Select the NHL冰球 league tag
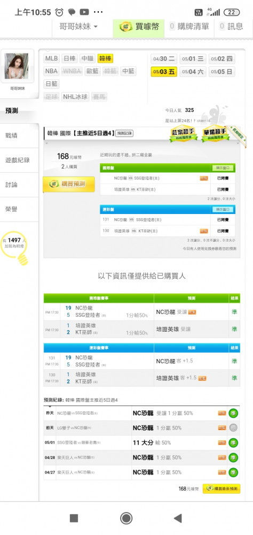Viewport: 253px width, 535px height. click(75, 97)
